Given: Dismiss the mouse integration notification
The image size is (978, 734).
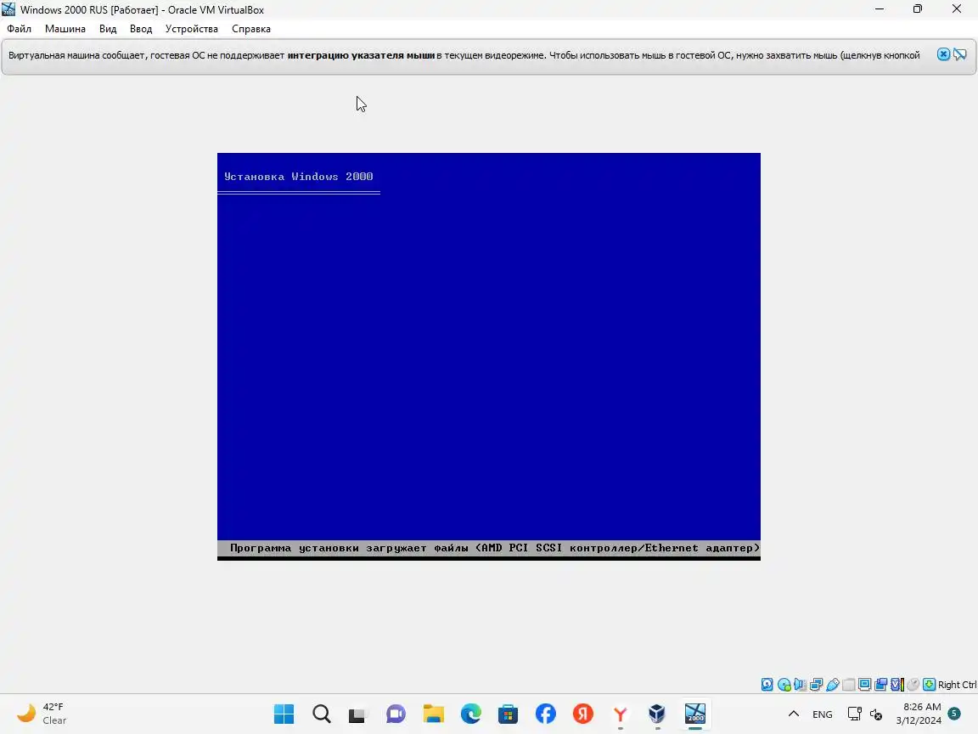Looking at the screenshot, I should [x=943, y=54].
